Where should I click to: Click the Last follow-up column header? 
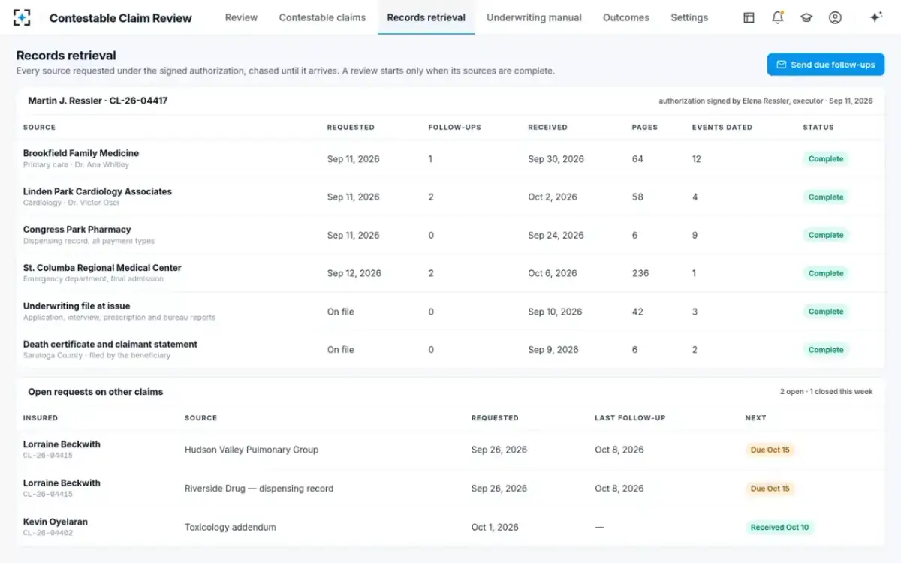[630, 418]
